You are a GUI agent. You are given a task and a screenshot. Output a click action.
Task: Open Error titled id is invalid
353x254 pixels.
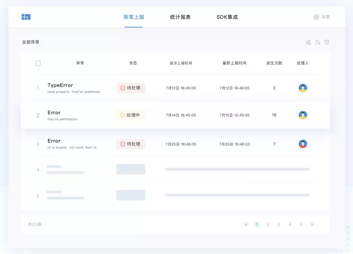coord(54,141)
